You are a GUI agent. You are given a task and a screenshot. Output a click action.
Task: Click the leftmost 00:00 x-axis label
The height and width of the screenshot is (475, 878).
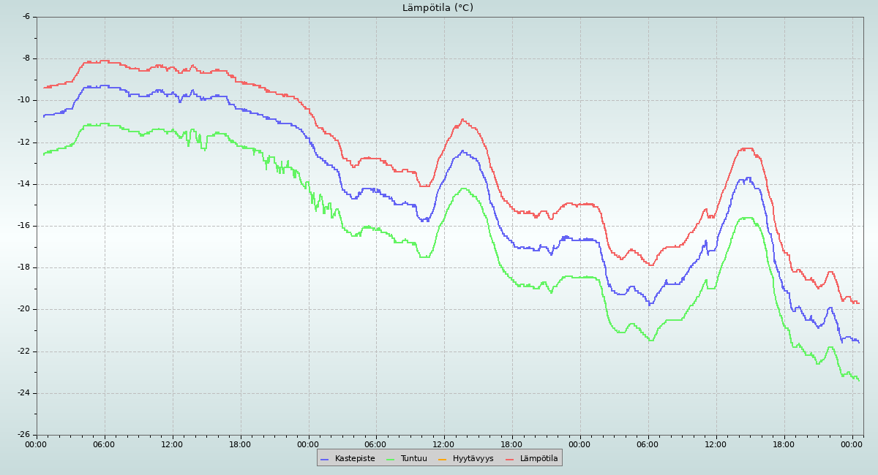pyautogui.click(x=37, y=444)
